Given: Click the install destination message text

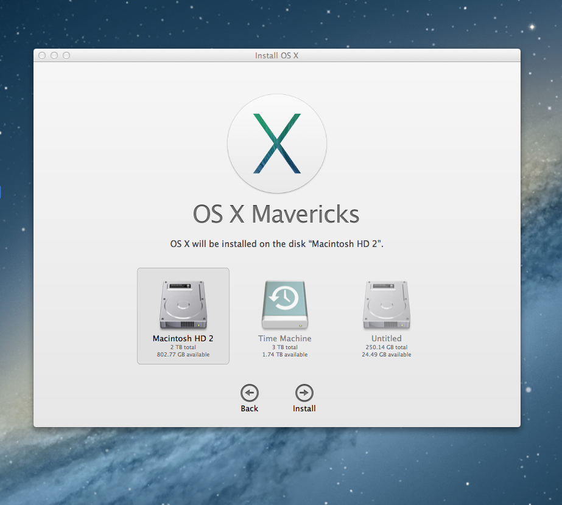Looking at the screenshot, I should click(276, 244).
